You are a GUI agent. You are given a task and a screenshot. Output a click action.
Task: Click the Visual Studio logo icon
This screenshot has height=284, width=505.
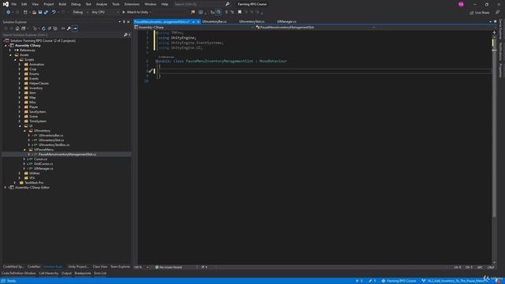pos(6,4)
